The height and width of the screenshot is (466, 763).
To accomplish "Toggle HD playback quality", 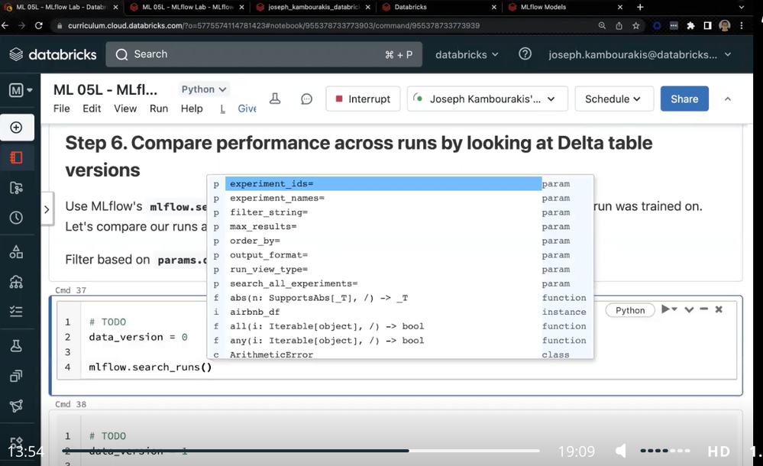I will pos(718,451).
